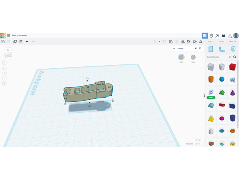
Task: Click the Settings link
Action: point(198,140)
